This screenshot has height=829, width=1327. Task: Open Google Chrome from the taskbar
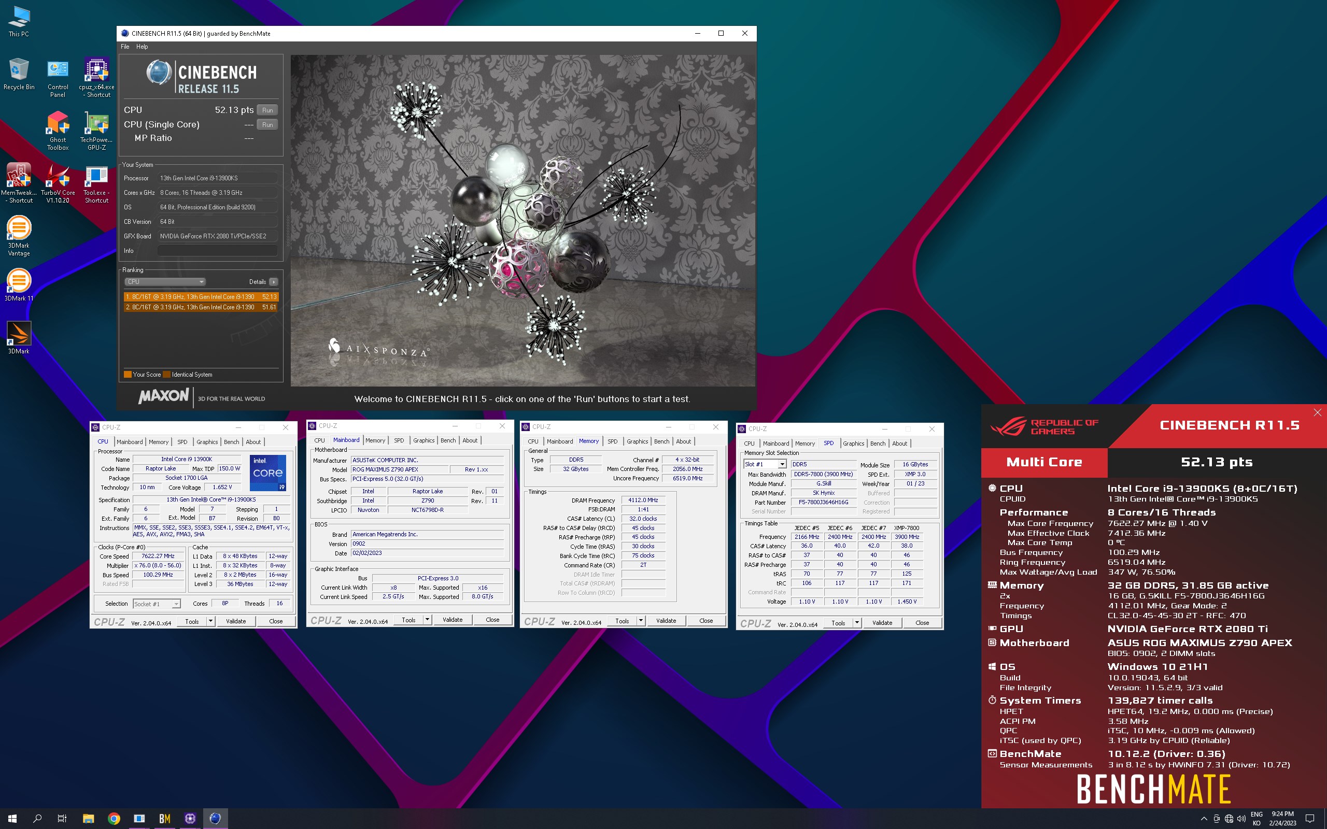tap(114, 818)
